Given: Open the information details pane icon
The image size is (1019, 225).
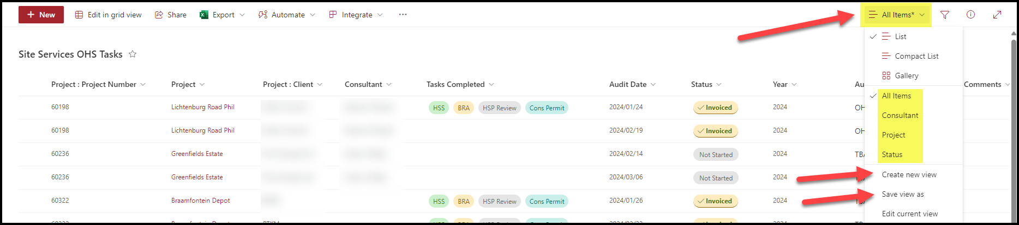Looking at the screenshot, I should pos(971,15).
